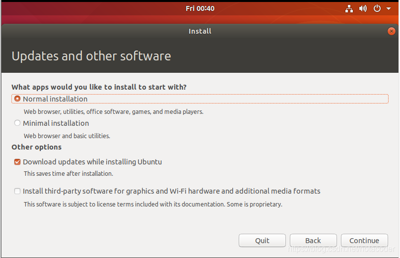The height and width of the screenshot is (258, 400).
Task: Click the Normal installation label text
Action: (55, 99)
